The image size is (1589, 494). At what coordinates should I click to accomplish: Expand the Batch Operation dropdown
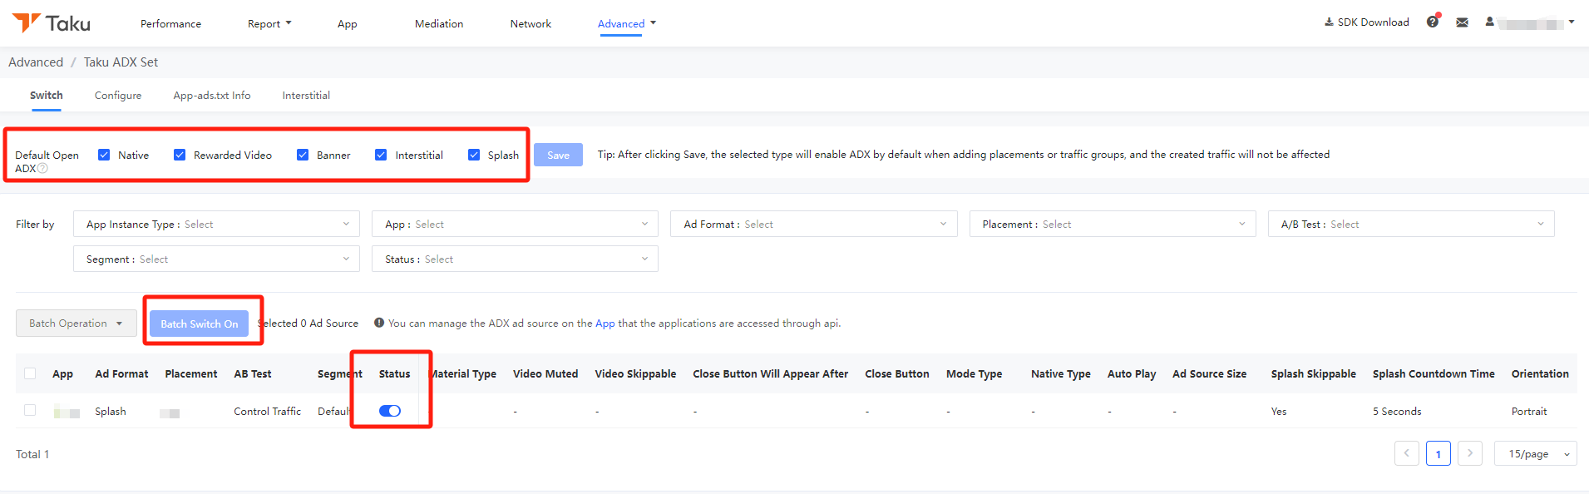coord(76,324)
